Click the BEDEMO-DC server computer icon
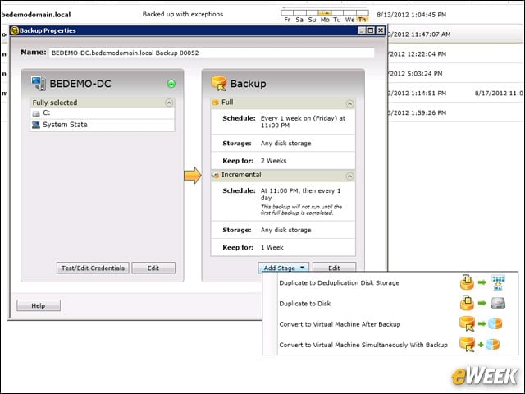Screen dimensions: 525x394 [39, 84]
